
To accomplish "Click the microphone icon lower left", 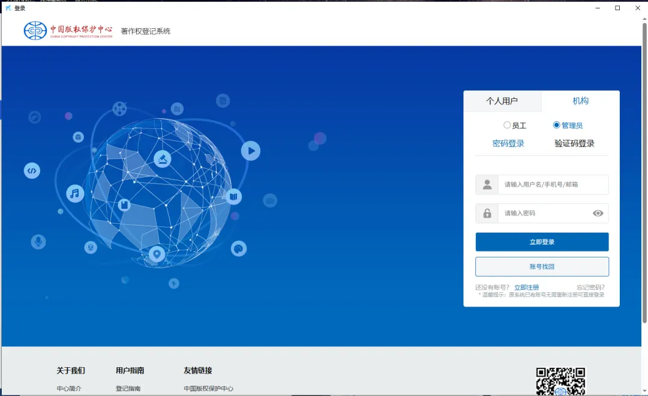I will pyautogui.click(x=38, y=242).
